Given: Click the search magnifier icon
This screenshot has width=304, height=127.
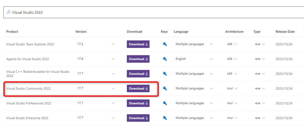Looking at the screenshot, I should 8,12.
